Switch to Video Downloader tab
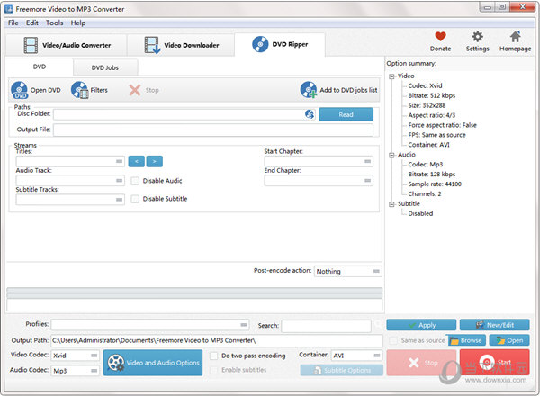The height and width of the screenshot is (396, 540). (x=181, y=45)
